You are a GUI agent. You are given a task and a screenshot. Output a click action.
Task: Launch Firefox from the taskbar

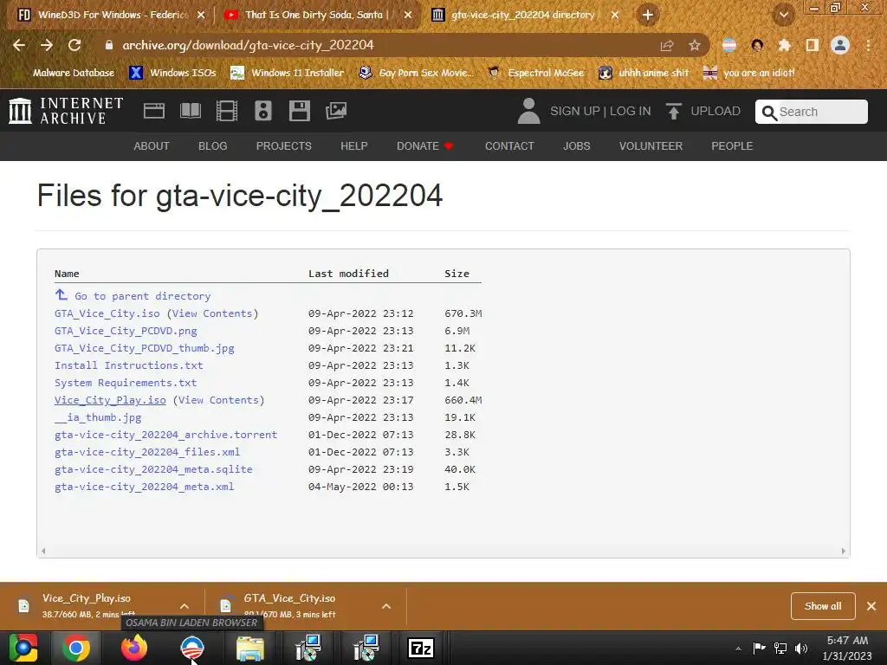[134, 648]
